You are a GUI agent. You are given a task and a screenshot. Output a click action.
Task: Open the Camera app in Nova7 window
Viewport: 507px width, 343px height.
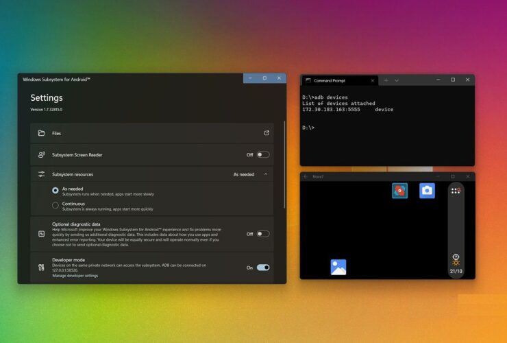[427, 191]
